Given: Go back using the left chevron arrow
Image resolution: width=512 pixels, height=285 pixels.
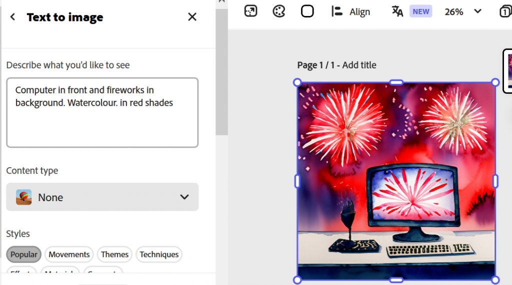Looking at the screenshot, I should point(12,17).
